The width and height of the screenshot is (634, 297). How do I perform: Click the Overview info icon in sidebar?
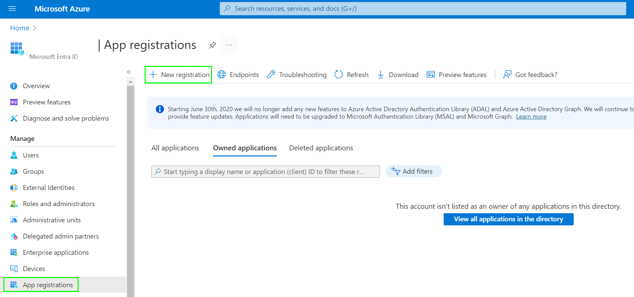click(14, 86)
